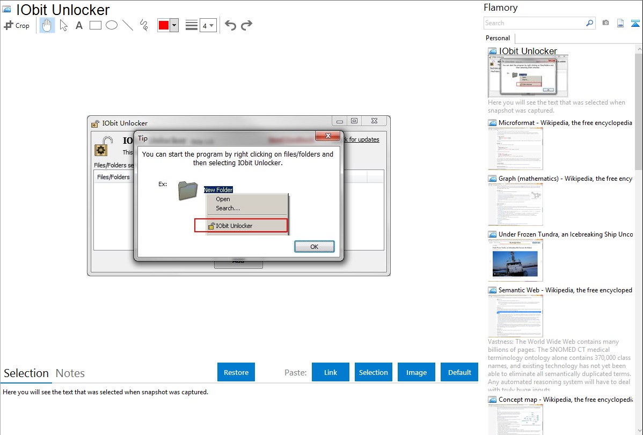Choose the arrow pointer selection tool
Image resolution: width=643 pixels, height=435 pixels.
(63, 25)
